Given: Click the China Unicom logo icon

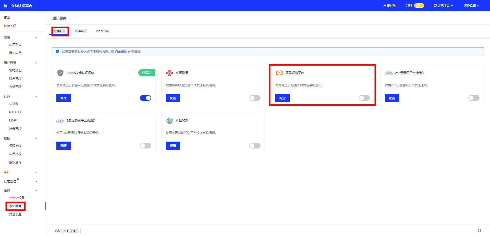Looking at the screenshot, I should pos(169,73).
